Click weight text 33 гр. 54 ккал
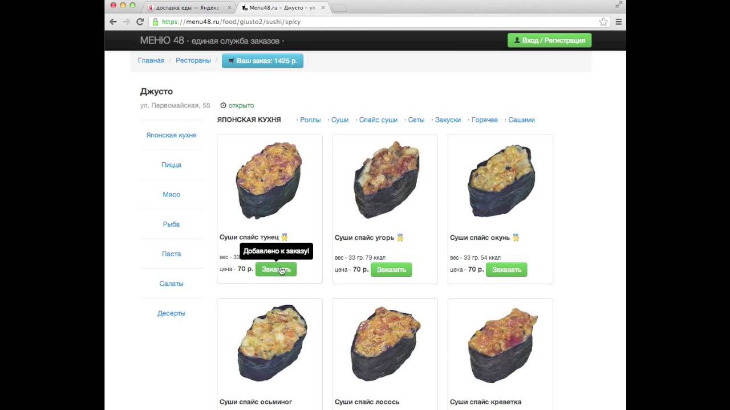 click(x=481, y=258)
